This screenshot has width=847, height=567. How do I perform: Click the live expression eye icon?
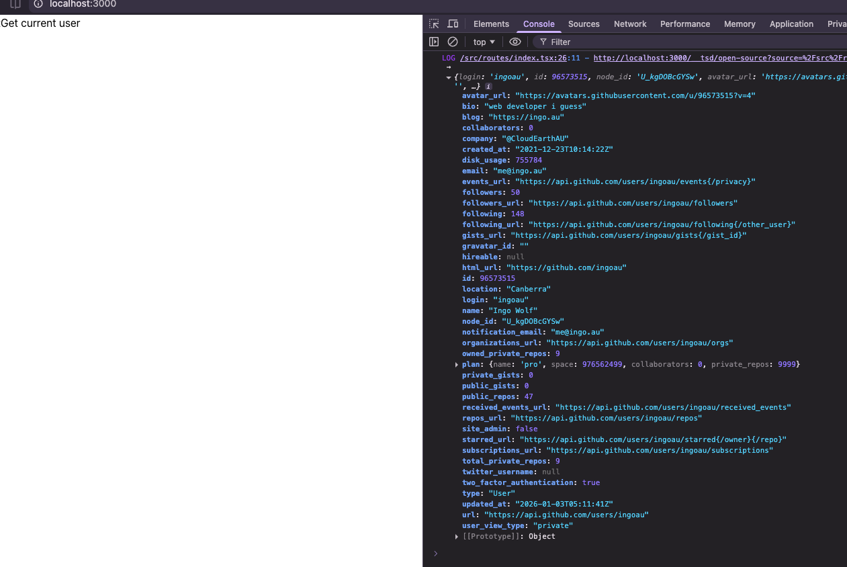(515, 42)
